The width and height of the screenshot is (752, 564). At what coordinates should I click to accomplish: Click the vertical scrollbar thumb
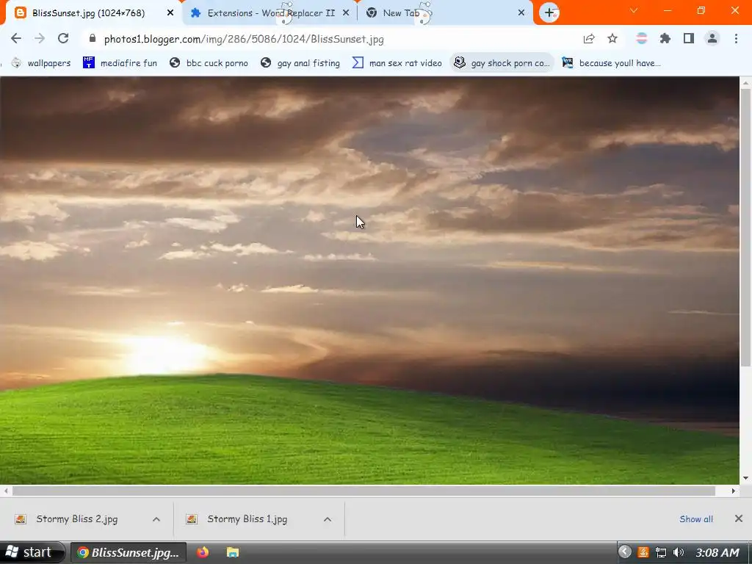click(746, 226)
